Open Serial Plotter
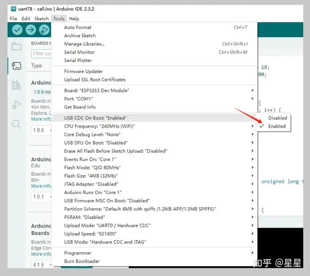The height and width of the screenshot is (276, 310). click(x=155, y=60)
